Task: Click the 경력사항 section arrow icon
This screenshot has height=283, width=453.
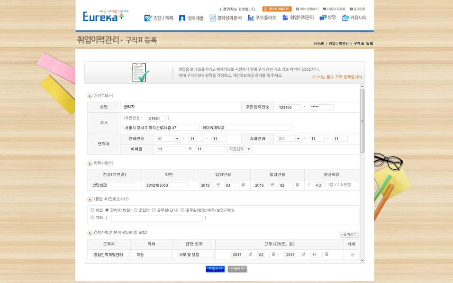Action: click(x=90, y=233)
